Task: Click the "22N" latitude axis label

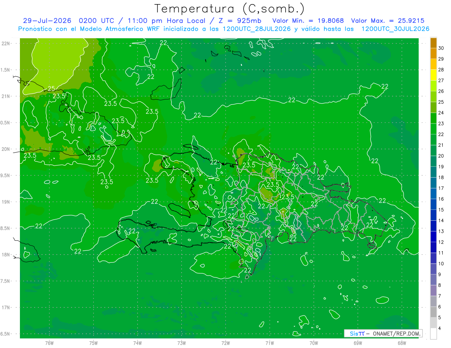Action: click(5, 43)
